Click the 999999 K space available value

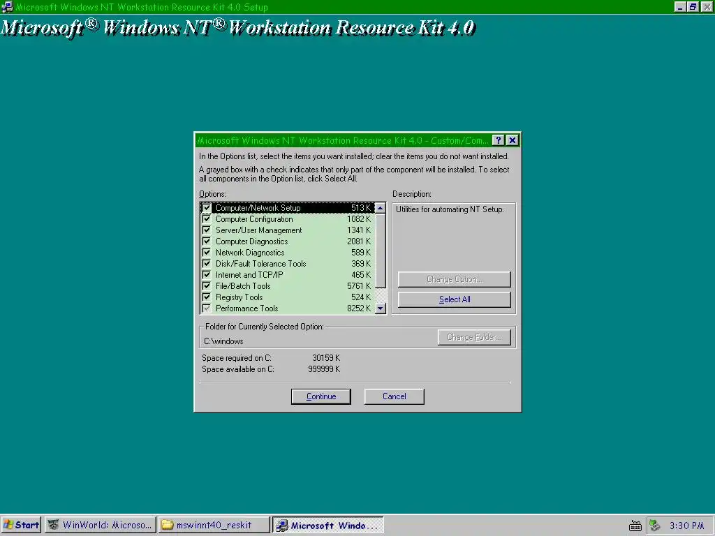[324, 369]
